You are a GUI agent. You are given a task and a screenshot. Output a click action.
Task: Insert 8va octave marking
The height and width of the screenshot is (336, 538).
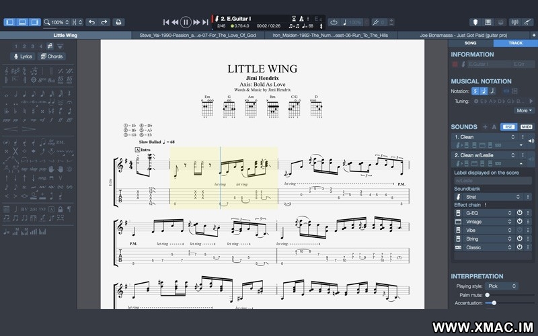tap(42, 80)
